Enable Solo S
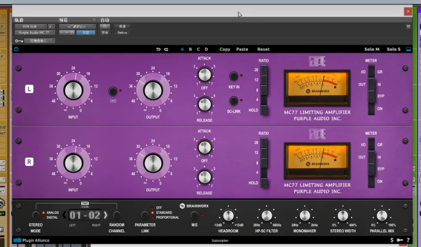 (x=394, y=49)
